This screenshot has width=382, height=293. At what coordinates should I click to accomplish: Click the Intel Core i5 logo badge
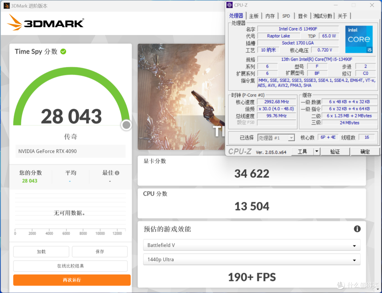point(359,39)
